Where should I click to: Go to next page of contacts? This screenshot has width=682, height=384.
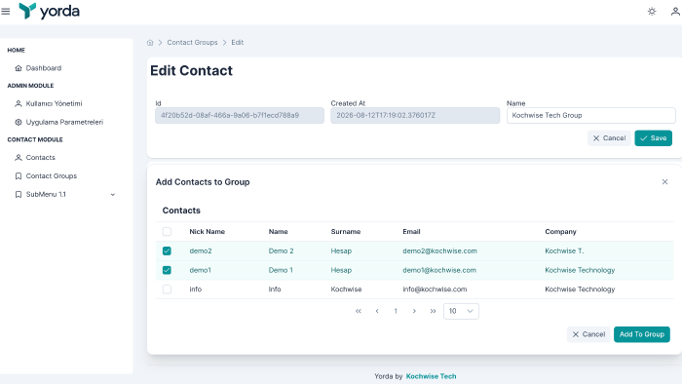[414, 311]
